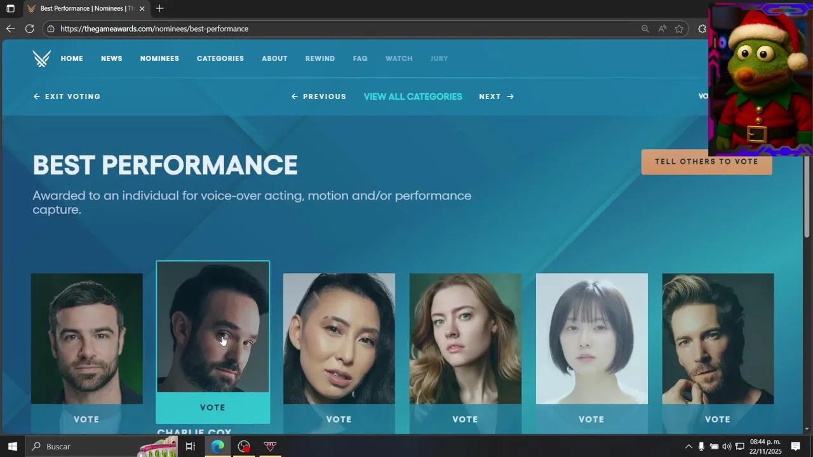Viewport: 813px width, 457px height.
Task: Click the Microsoft Edge taskbar icon
Action: tap(217, 446)
